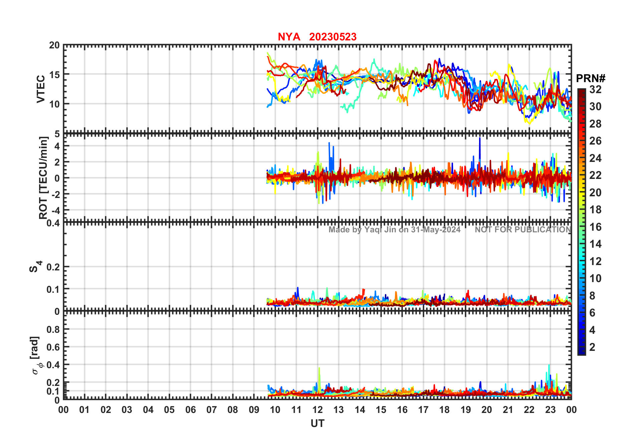
Task: Click colorbar tick label '12'
Action: click(x=595, y=261)
